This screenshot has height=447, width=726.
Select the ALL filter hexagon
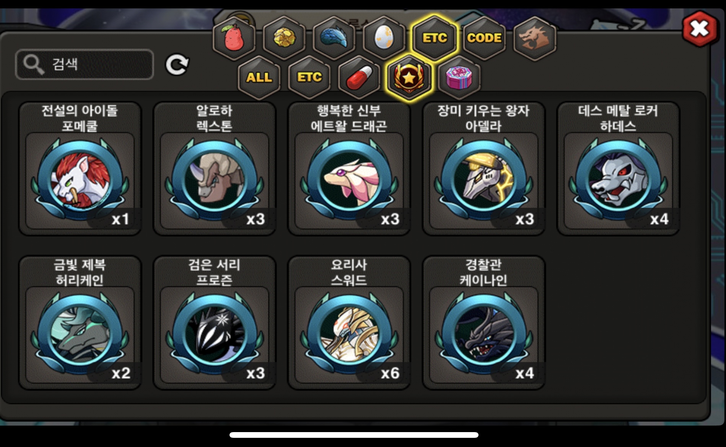point(259,78)
